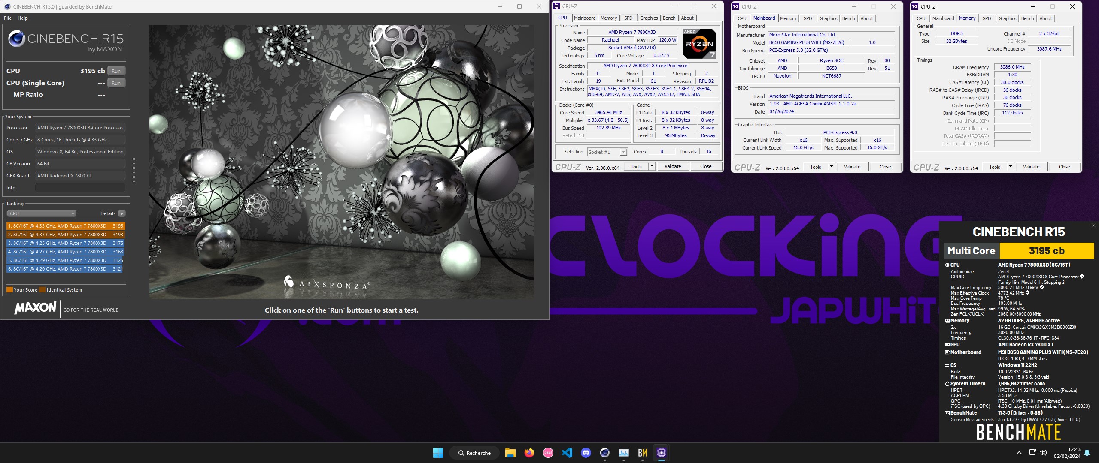Open notifications bell icon
This screenshot has height=463, width=1099.
tap(1087, 453)
